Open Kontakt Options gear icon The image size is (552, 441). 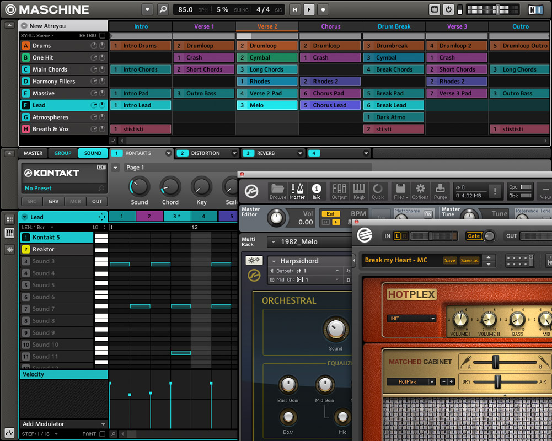(x=420, y=191)
